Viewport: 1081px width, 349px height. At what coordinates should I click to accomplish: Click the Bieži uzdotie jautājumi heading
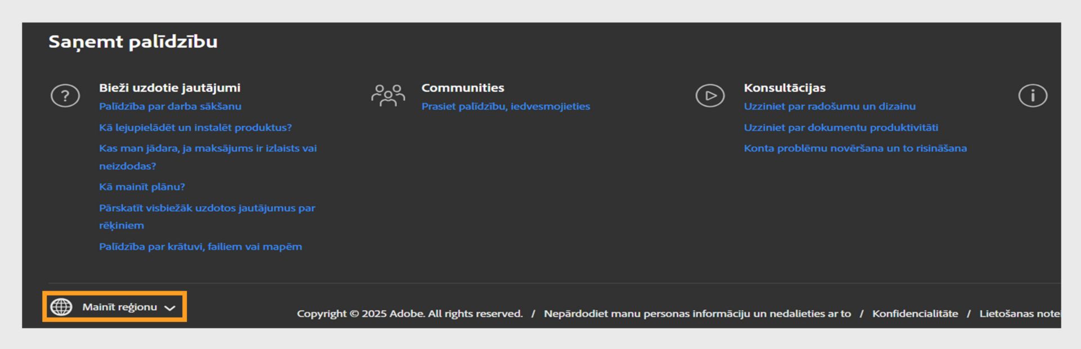169,88
